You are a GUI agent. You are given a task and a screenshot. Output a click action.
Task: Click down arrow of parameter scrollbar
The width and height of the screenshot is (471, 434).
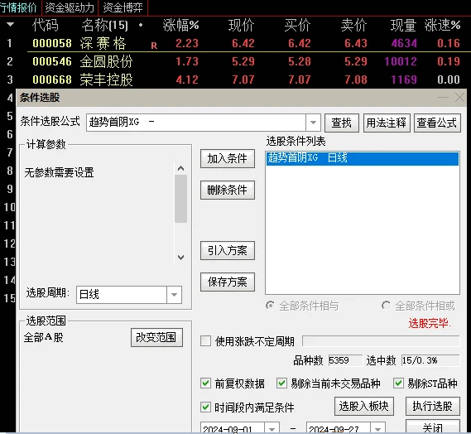180,258
